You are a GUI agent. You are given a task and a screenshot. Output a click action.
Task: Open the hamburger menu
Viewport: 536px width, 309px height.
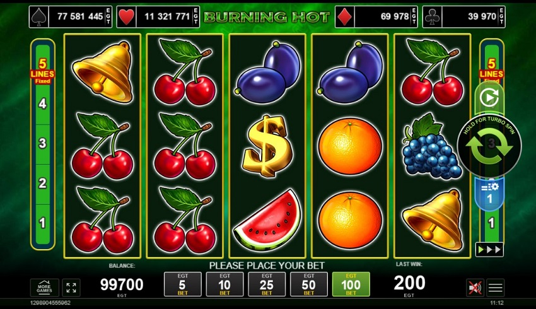pos(495,288)
